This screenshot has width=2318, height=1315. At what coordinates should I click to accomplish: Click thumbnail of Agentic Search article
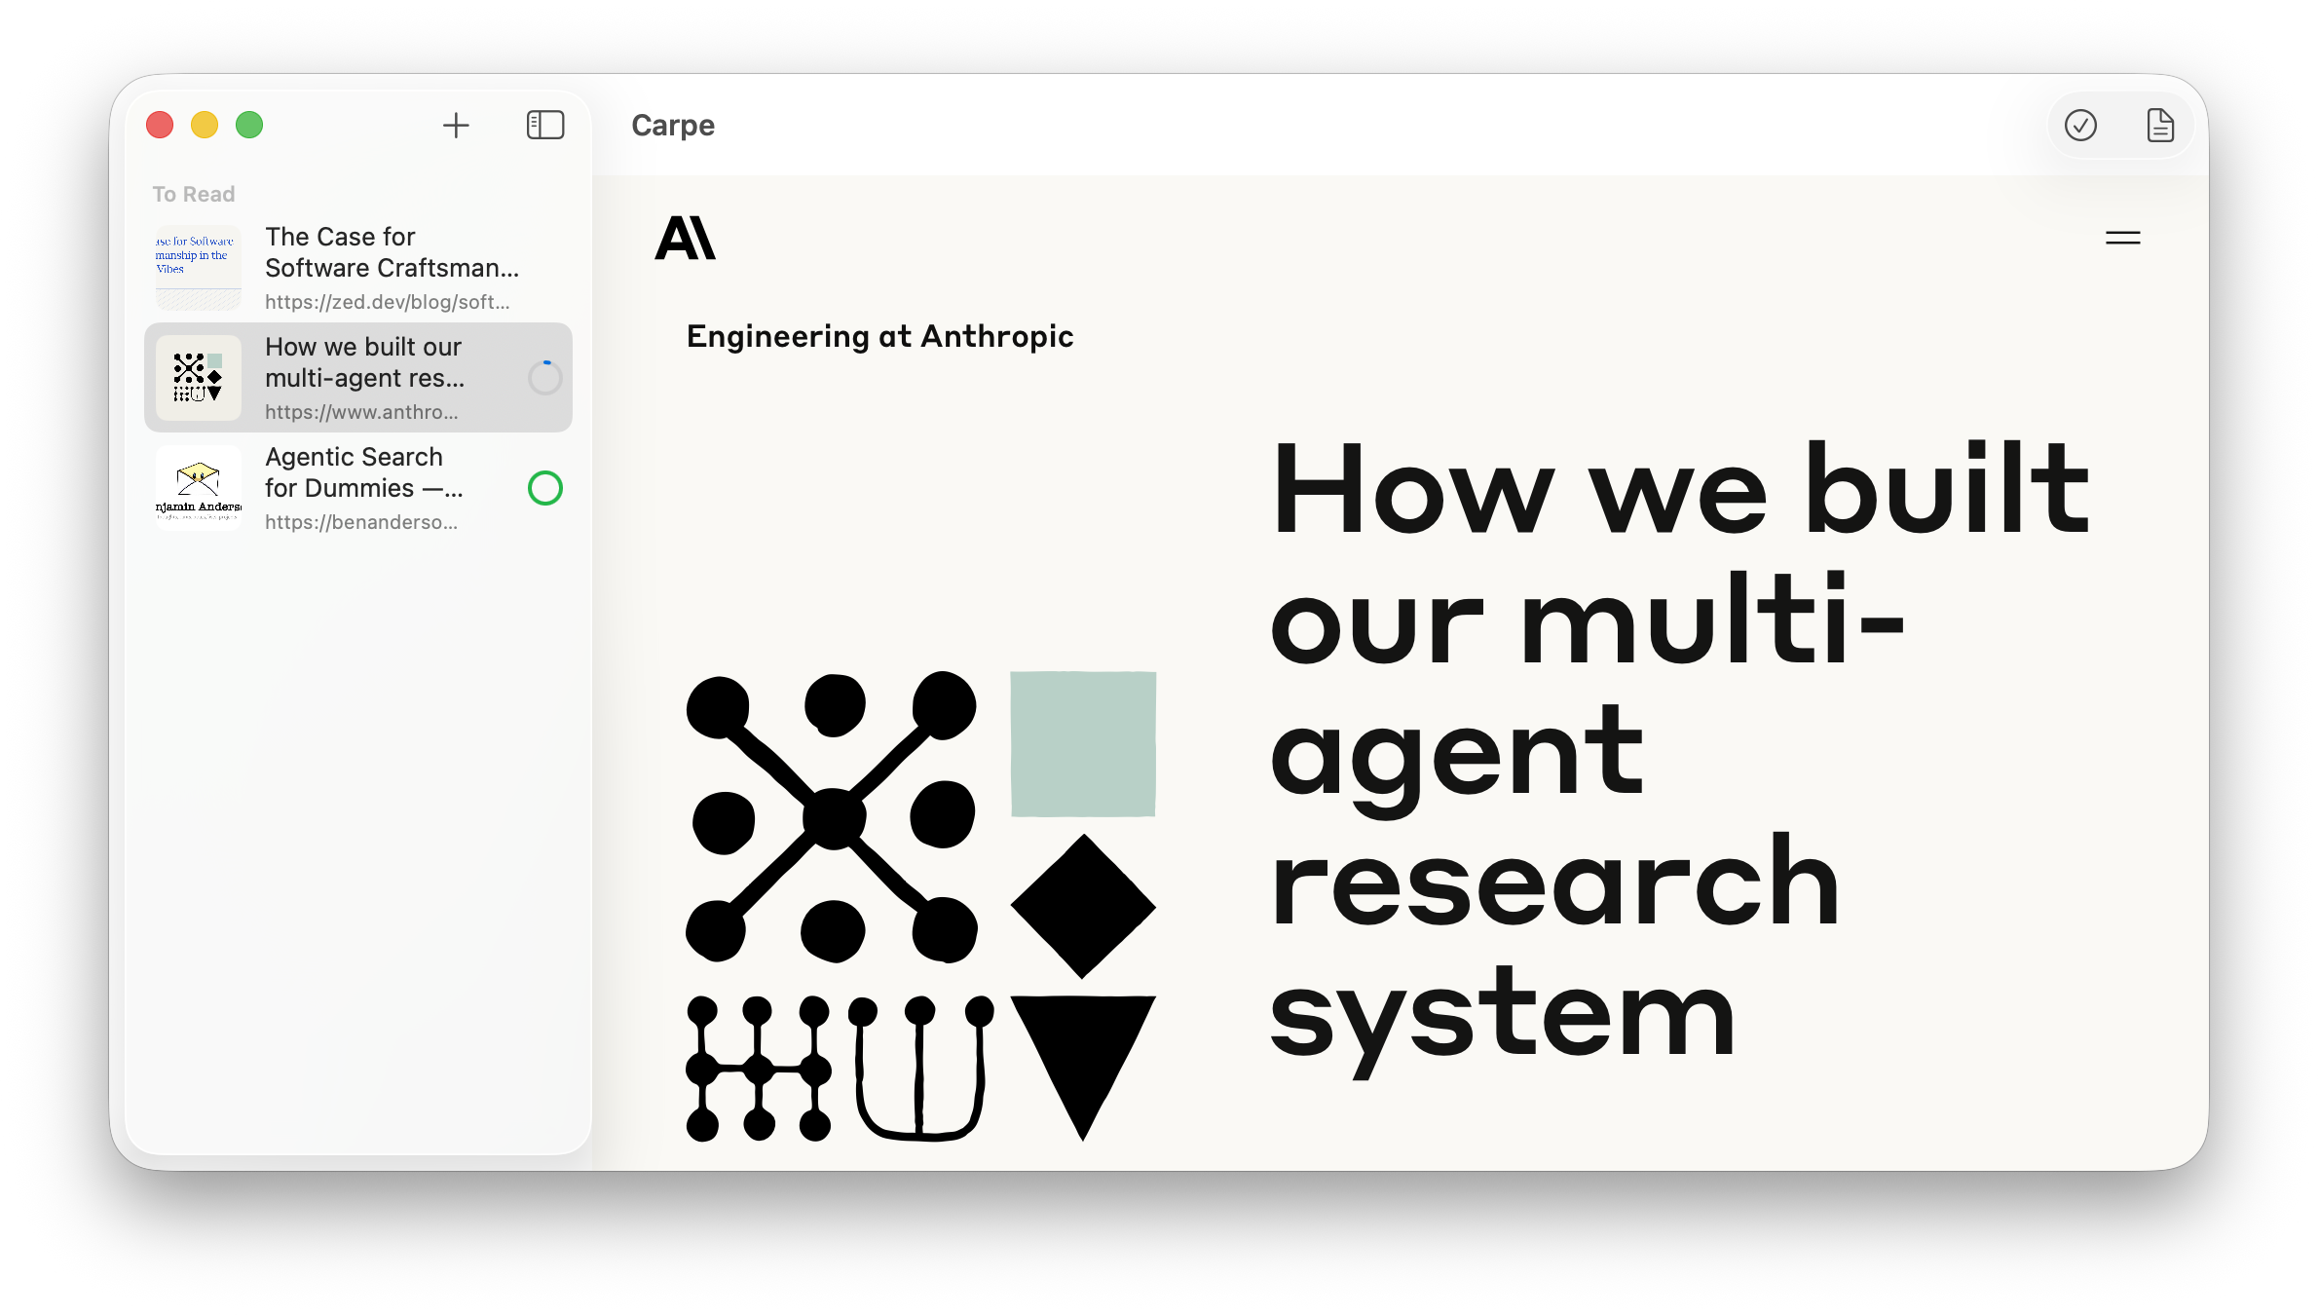point(199,488)
